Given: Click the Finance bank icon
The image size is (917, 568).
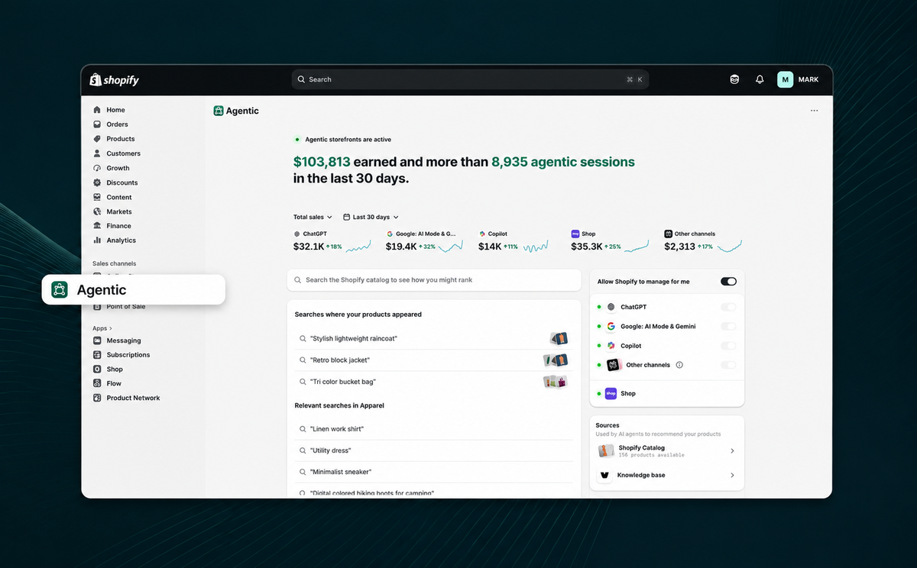Looking at the screenshot, I should (97, 226).
